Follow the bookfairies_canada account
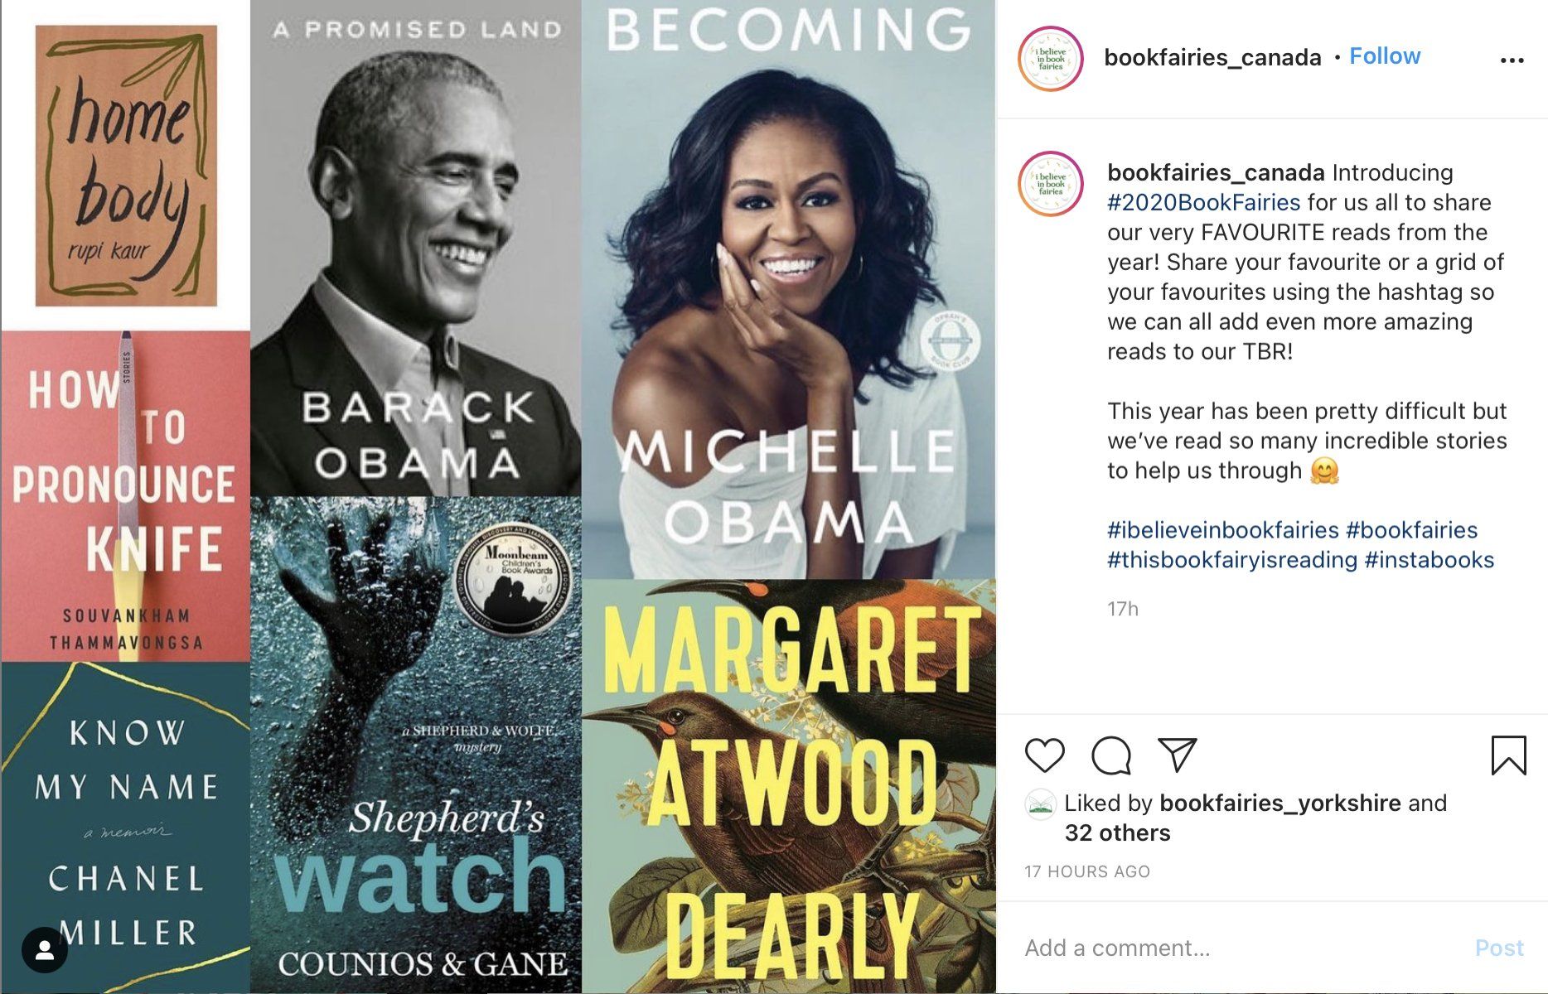The width and height of the screenshot is (1548, 994). tap(1385, 56)
